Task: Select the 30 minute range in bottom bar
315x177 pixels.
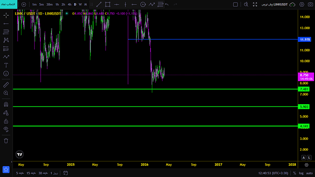Action: click(x=43, y=173)
